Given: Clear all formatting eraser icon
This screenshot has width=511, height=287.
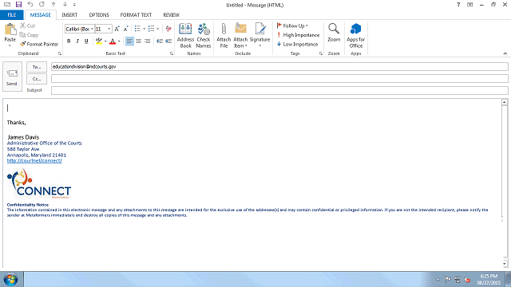Looking at the screenshot, I should pos(168,29).
